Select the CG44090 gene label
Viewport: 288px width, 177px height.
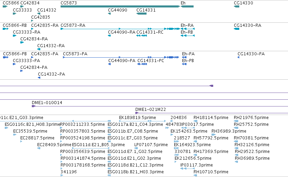tap(117, 10)
